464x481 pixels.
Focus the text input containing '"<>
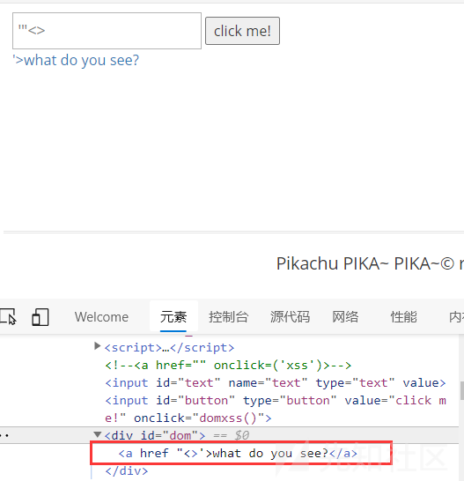pyautogui.click(x=107, y=31)
